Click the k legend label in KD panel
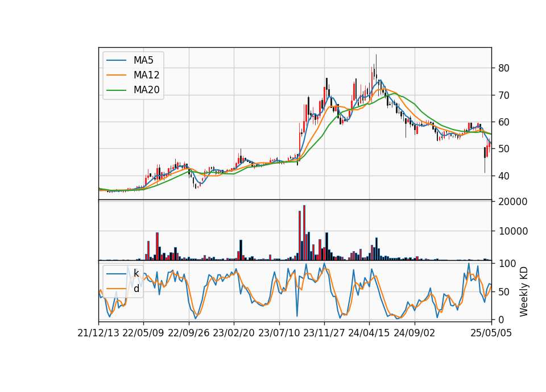 136,274
